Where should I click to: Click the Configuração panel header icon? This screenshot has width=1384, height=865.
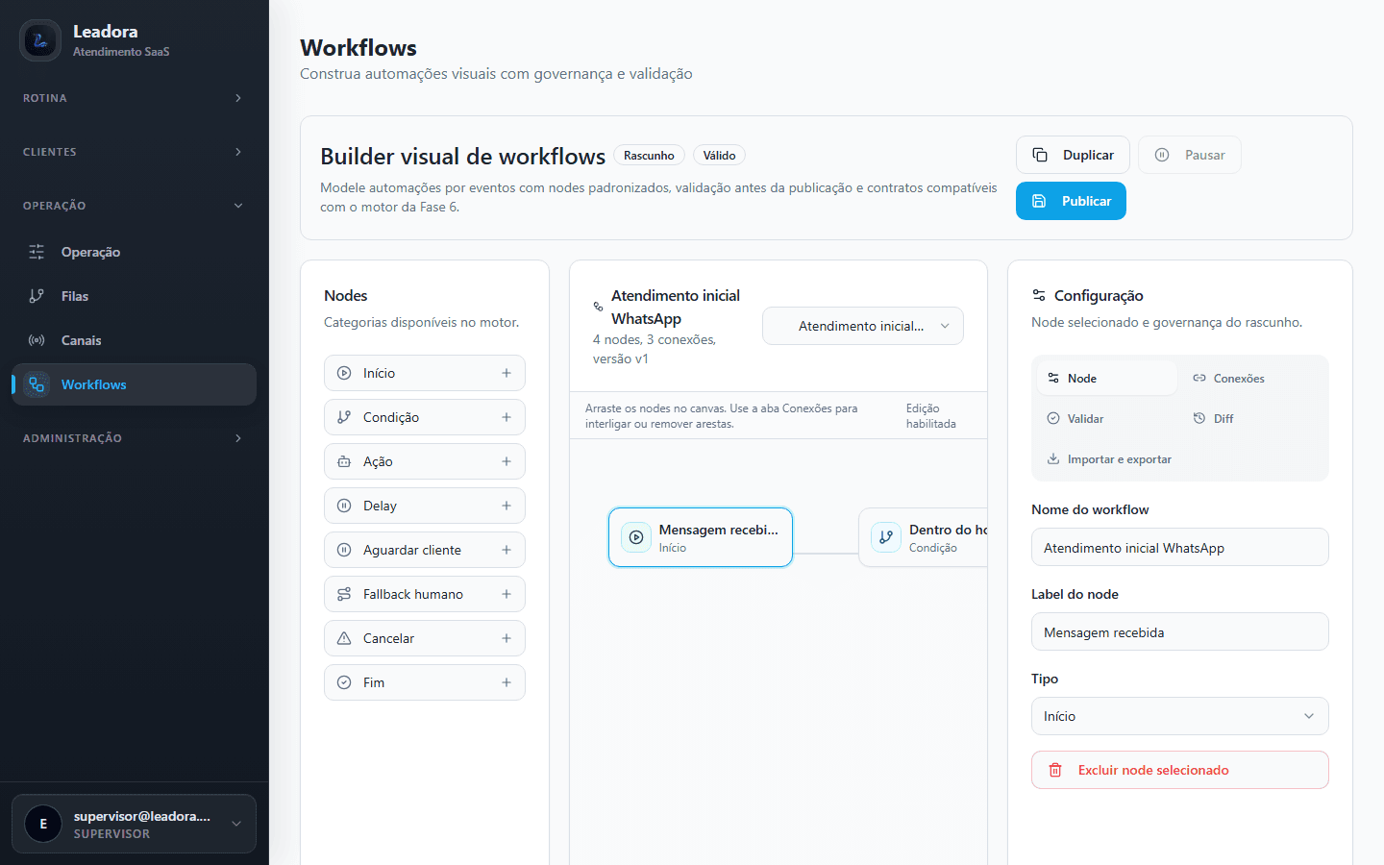(1039, 295)
